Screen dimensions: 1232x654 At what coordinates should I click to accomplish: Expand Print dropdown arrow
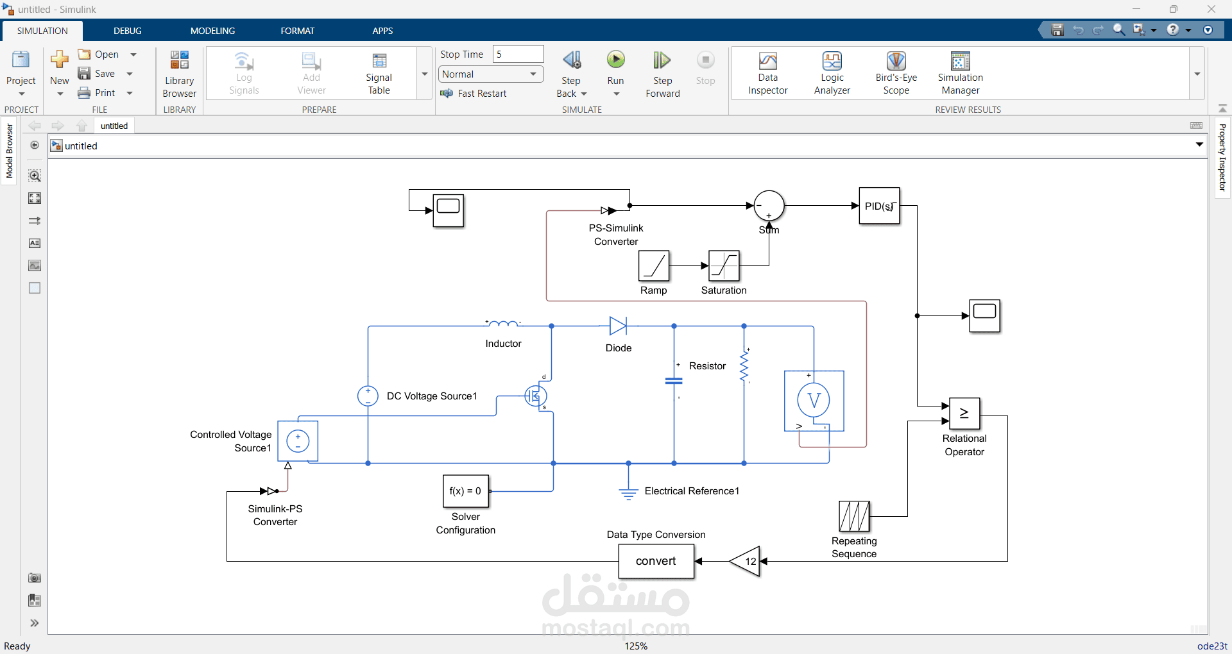point(130,93)
